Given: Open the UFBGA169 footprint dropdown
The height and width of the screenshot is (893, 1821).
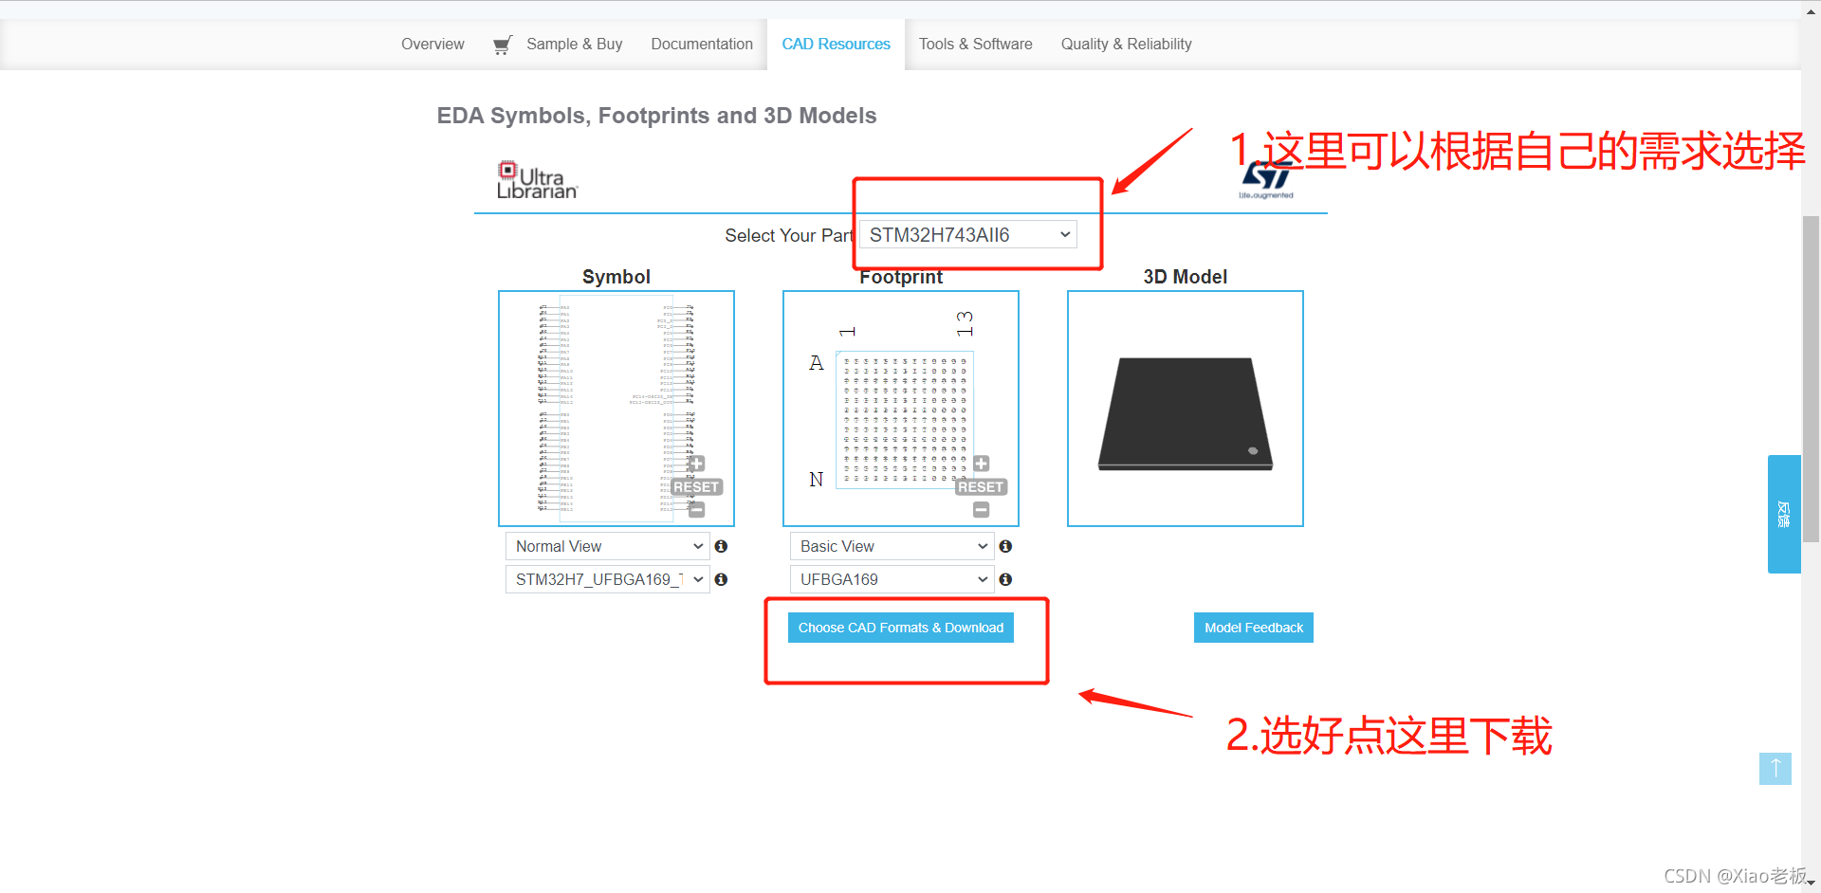Looking at the screenshot, I should click(892, 579).
